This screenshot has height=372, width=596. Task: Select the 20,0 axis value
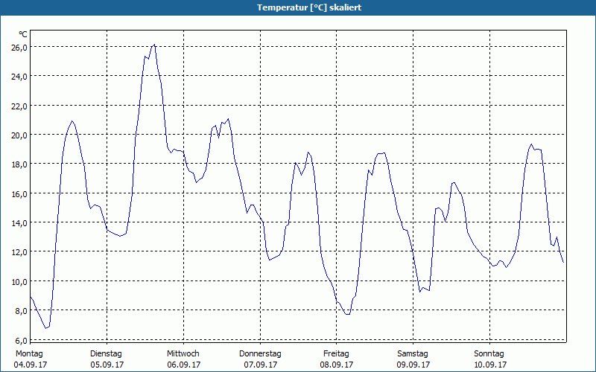pyautogui.click(x=19, y=135)
